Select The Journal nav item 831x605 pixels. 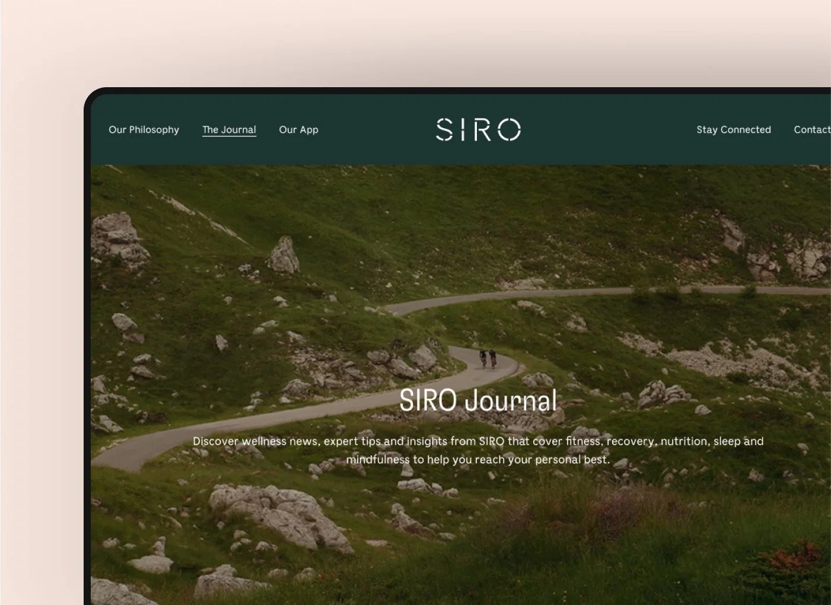click(x=229, y=129)
